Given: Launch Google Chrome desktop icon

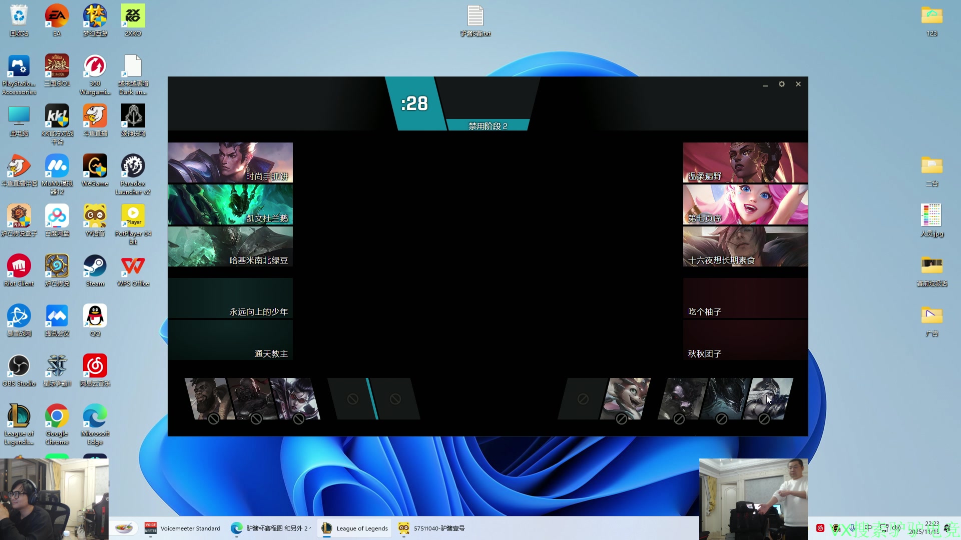Looking at the screenshot, I should (57, 416).
